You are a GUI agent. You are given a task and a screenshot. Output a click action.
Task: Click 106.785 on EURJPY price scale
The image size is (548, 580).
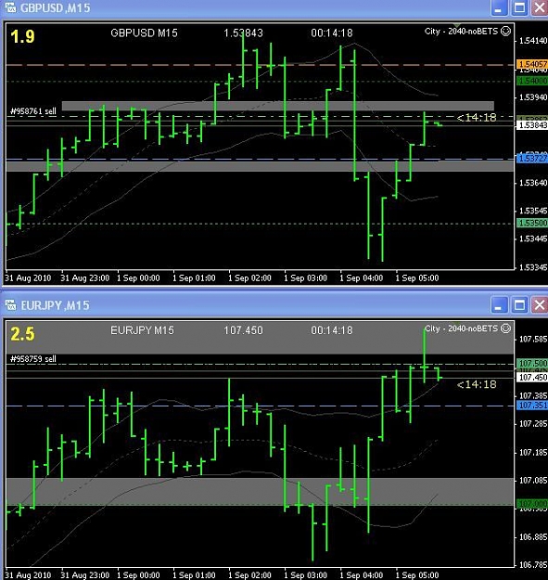tap(533, 565)
